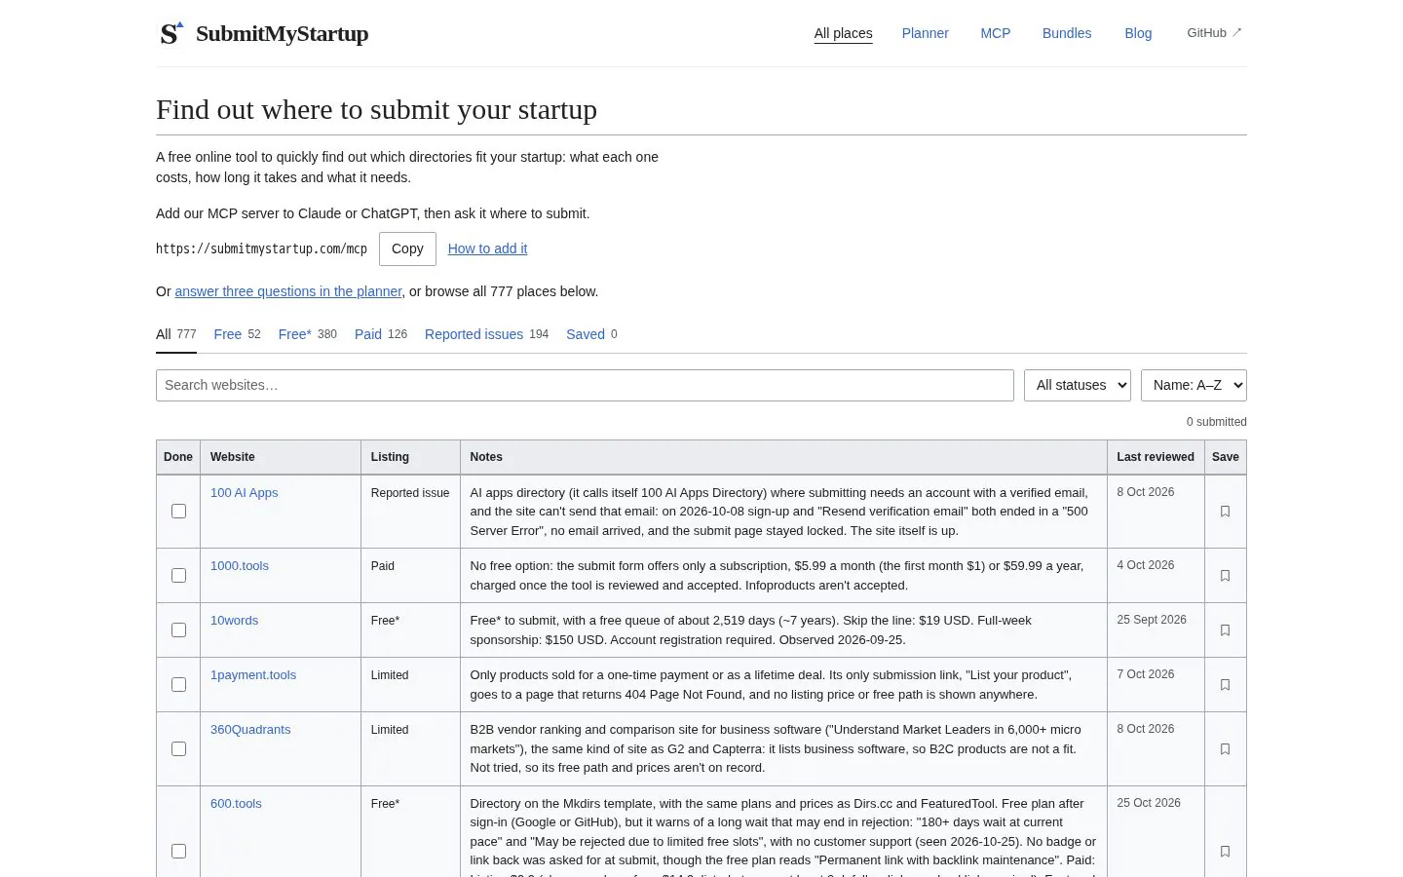The image size is (1403, 877).
Task: Select the All 777 tab
Action: [176, 334]
